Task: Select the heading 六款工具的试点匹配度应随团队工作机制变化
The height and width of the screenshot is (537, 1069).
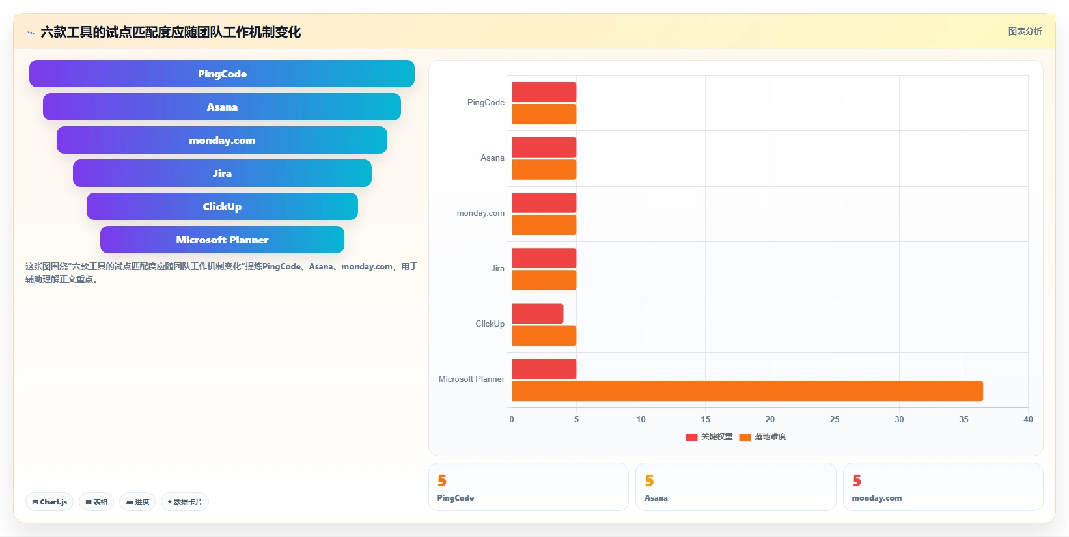Action: click(171, 33)
